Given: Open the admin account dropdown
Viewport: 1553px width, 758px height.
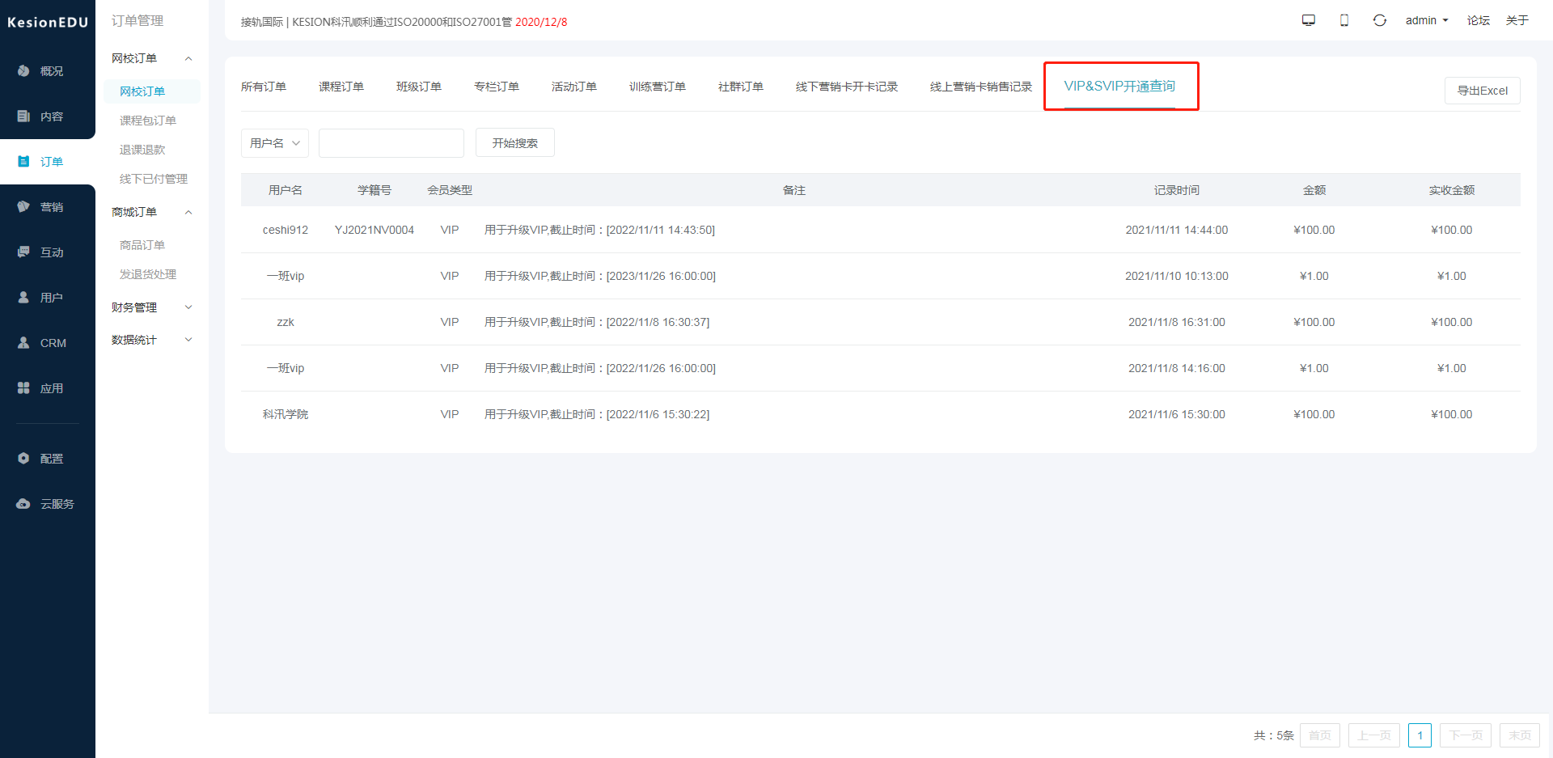Looking at the screenshot, I should [1427, 20].
